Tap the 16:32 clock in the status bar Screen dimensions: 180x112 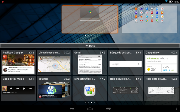176,2
